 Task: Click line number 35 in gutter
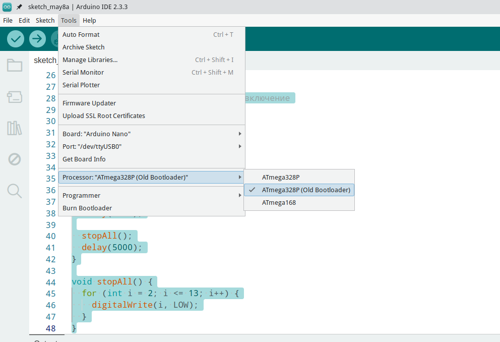pyautogui.click(x=51, y=179)
